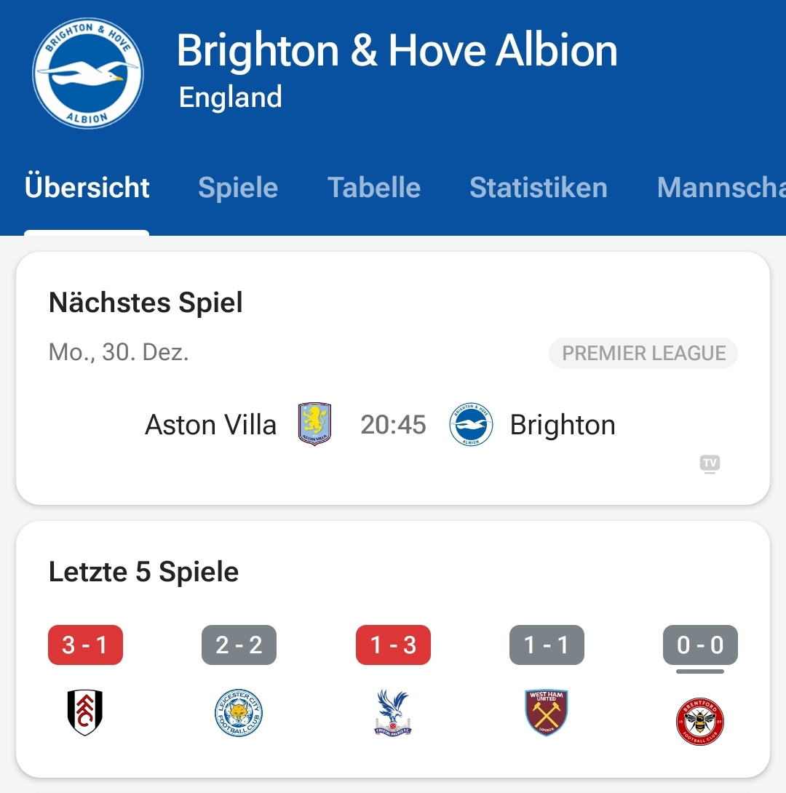Tap the 2 - 2 result badge

tap(239, 645)
